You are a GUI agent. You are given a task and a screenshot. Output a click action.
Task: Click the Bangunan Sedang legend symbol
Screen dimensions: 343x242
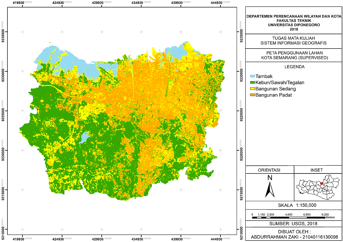click(x=252, y=88)
